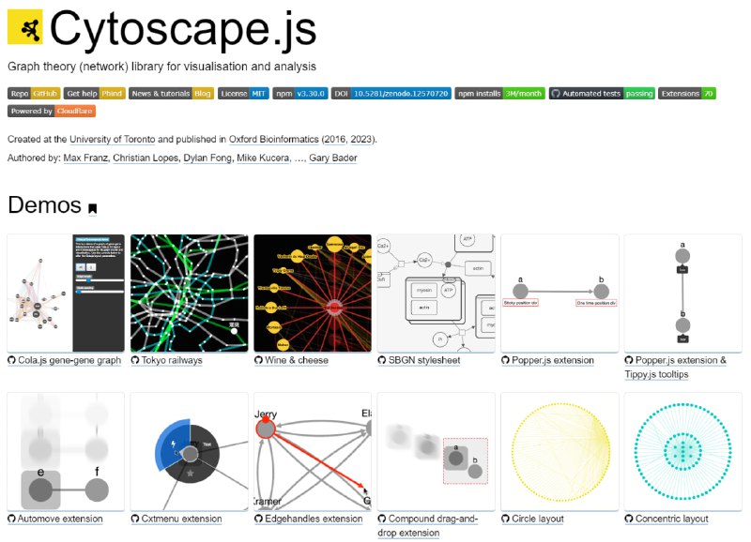Image resolution: width=751 pixels, height=542 pixels.
Task: Open the Get help Phind badge
Action: tap(95, 93)
